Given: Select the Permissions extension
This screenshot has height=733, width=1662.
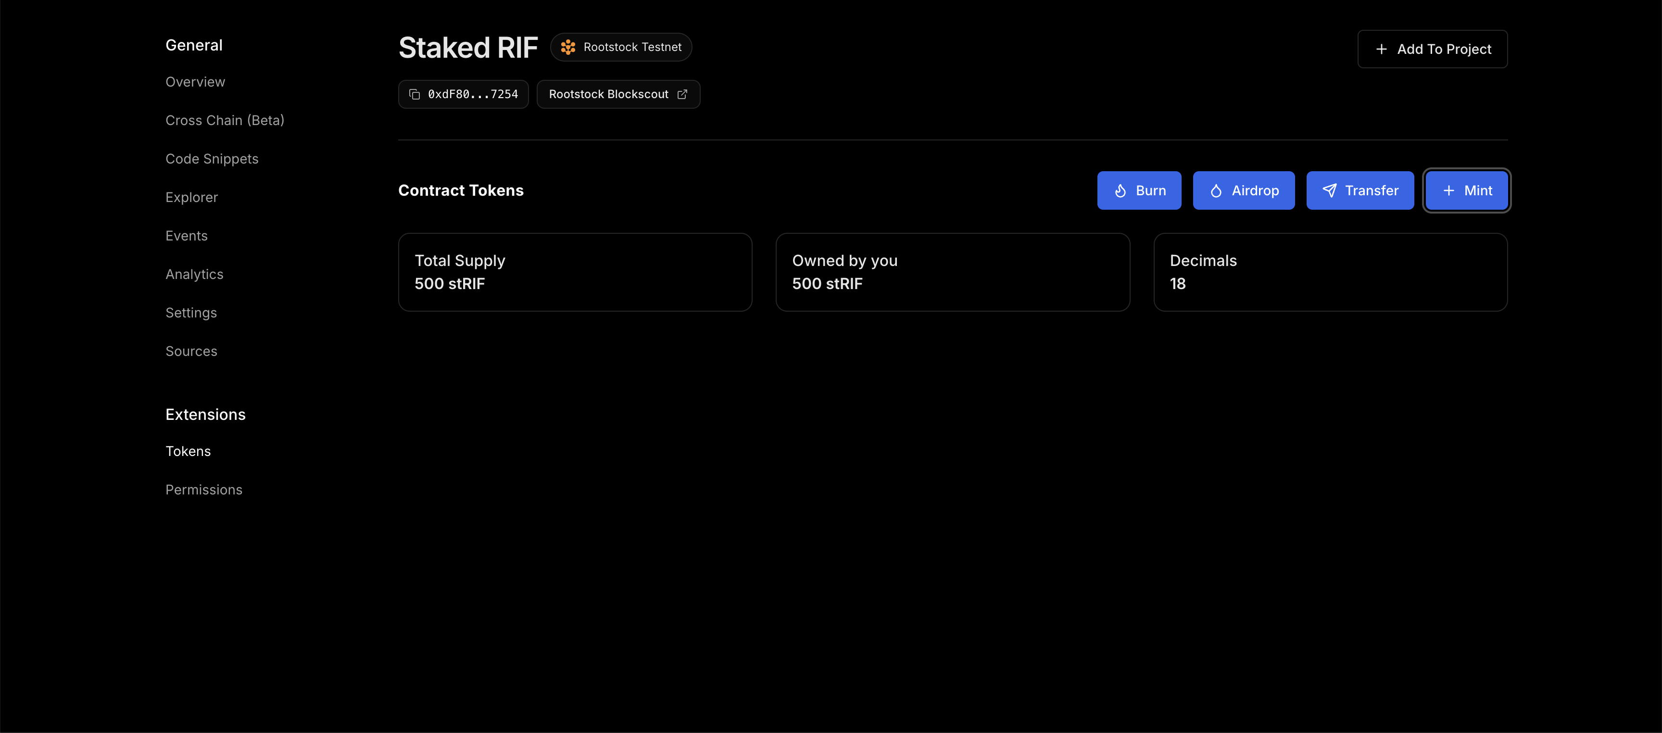Looking at the screenshot, I should point(204,490).
